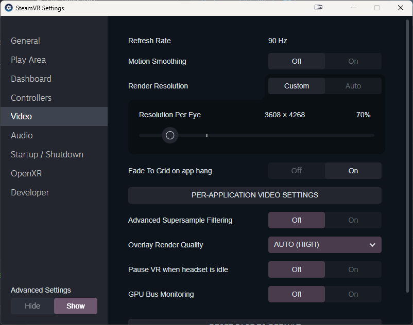Select the OpenXR tab in the sidebar
The height and width of the screenshot is (325, 413).
(26, 173)
